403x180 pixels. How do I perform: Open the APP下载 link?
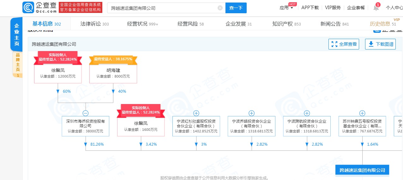[310, 8]
